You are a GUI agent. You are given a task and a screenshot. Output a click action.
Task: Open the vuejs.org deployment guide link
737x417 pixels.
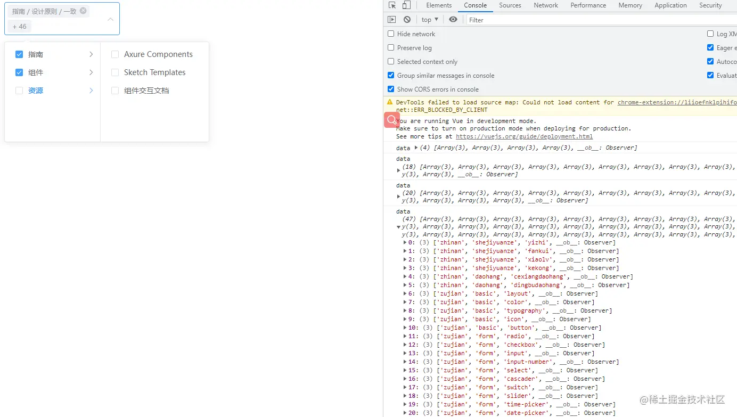click(x=524, y=136)
